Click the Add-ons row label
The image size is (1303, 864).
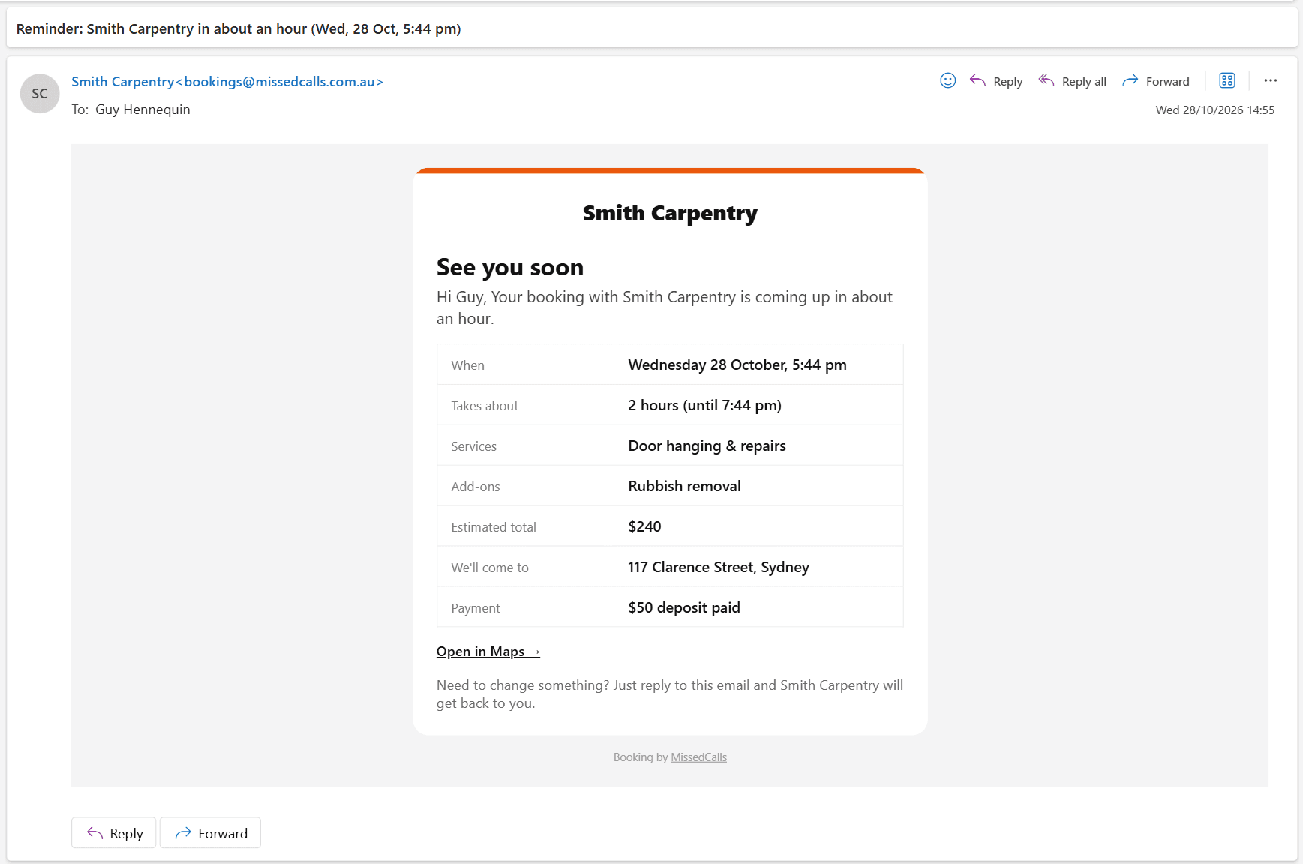pyautogui.click(x=475, y=487)
